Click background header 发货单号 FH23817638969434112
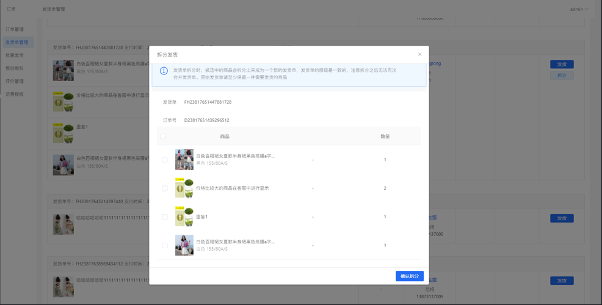602x305 pixels. (x=88, y=264)
